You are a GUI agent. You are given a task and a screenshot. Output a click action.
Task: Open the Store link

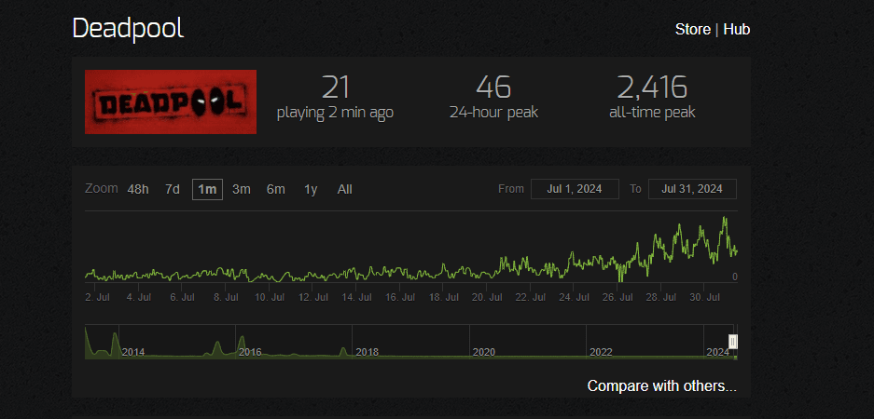coord(692,30)
